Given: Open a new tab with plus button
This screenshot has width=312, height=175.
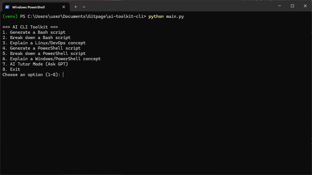Looking at the screenshot, I should [x=76, y=7].
